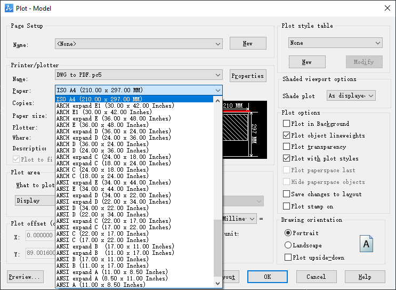Select ANSI expand A (11.00 x 8.50 Inches)
The image size is (396, 290).
134,272
